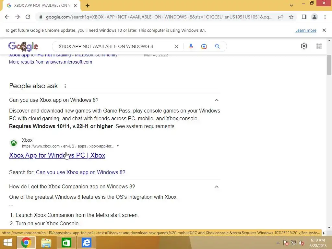The width and height of the screenshot is (332, 249).
Task: Open 'Xbox App for Windows PC | Xbox' link
Action: tap(57, 155)
